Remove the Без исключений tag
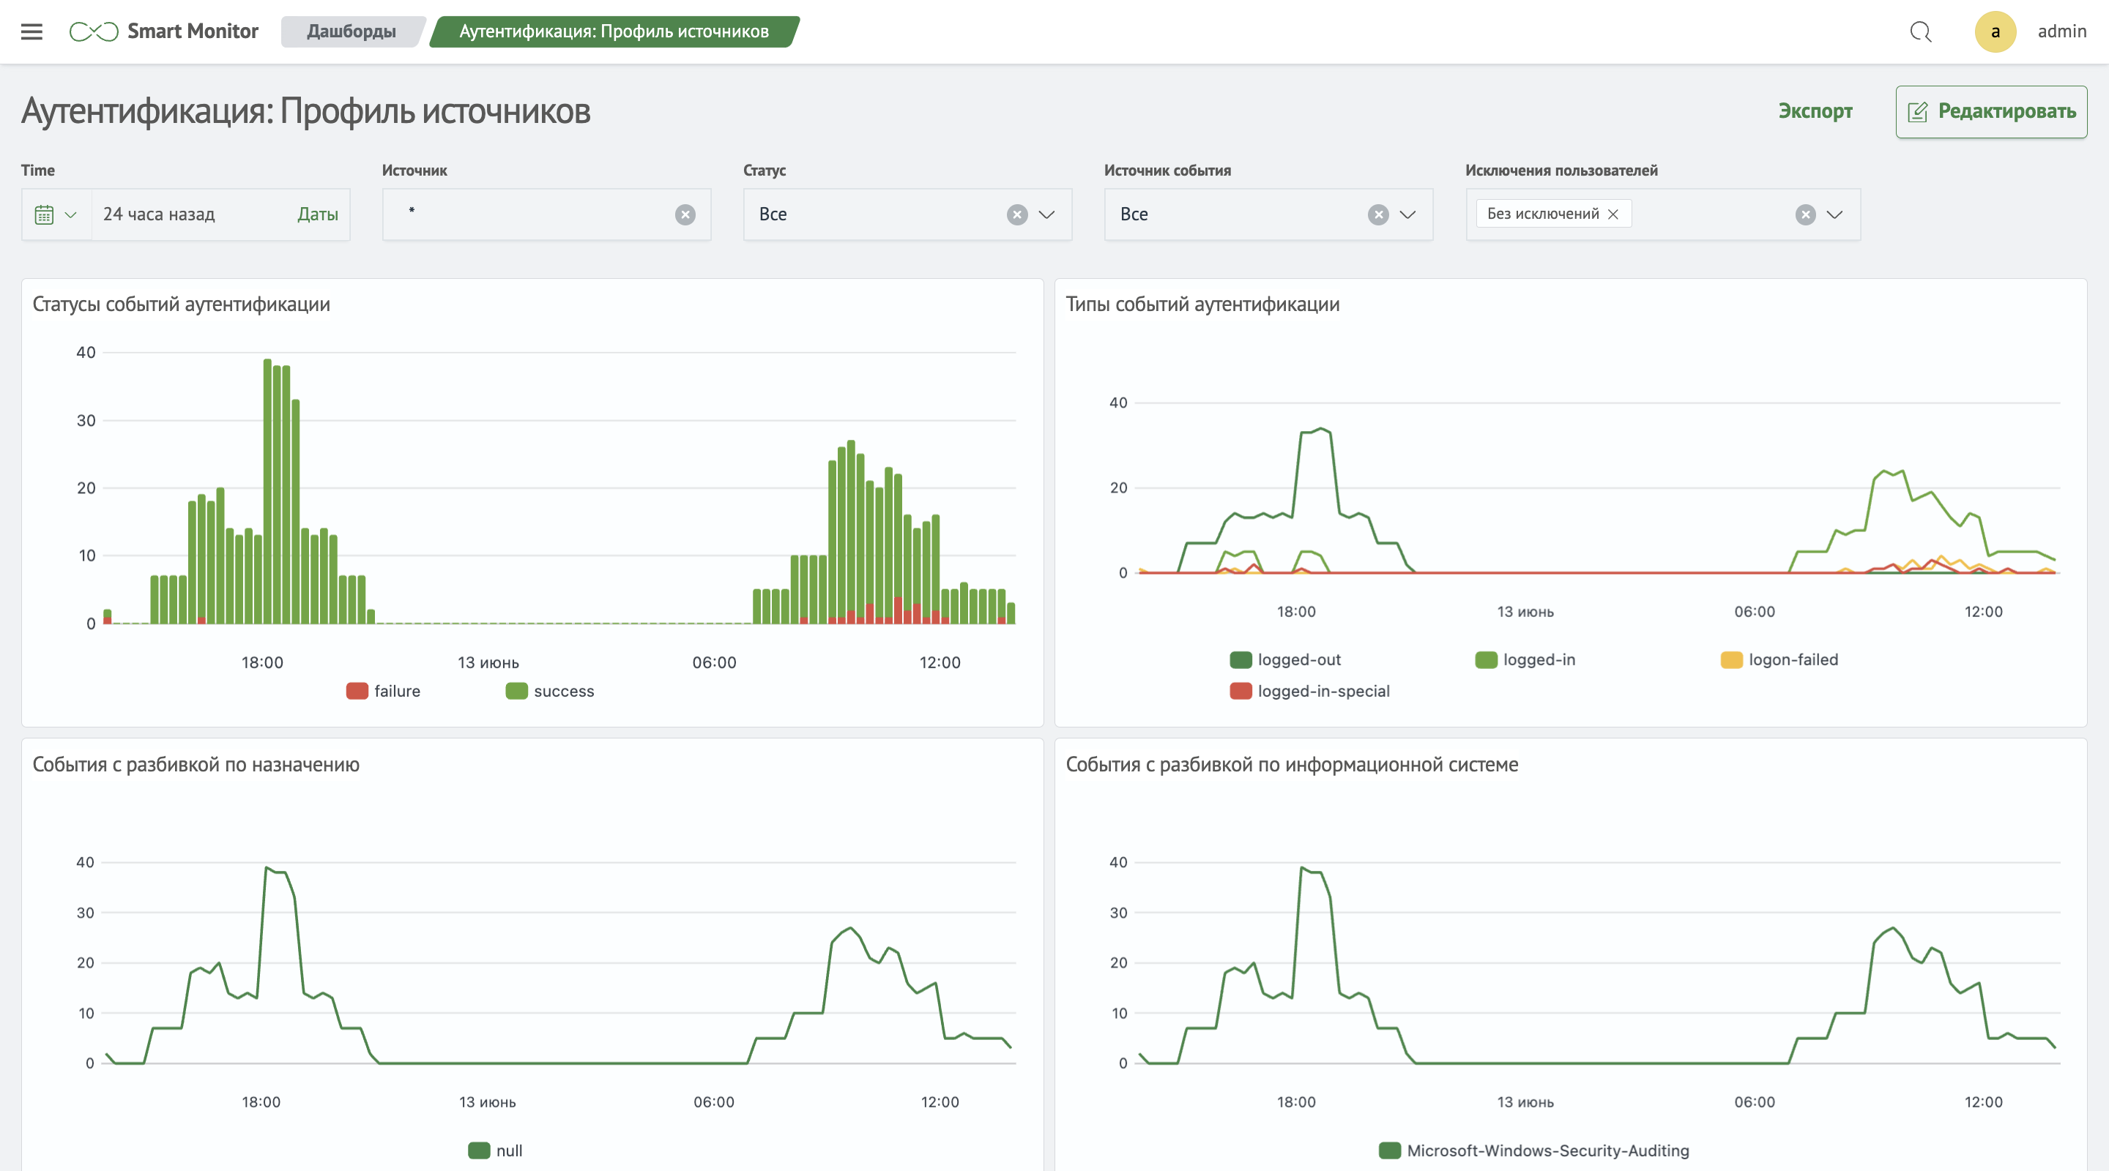 click(1613, 214)
